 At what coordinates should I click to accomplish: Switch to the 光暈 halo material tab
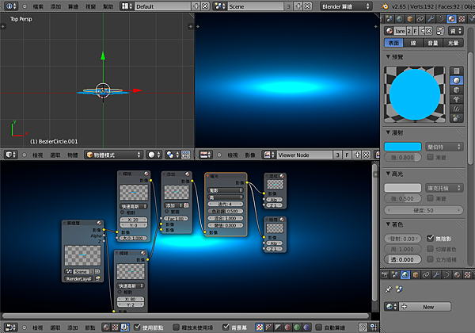(453, 43)
